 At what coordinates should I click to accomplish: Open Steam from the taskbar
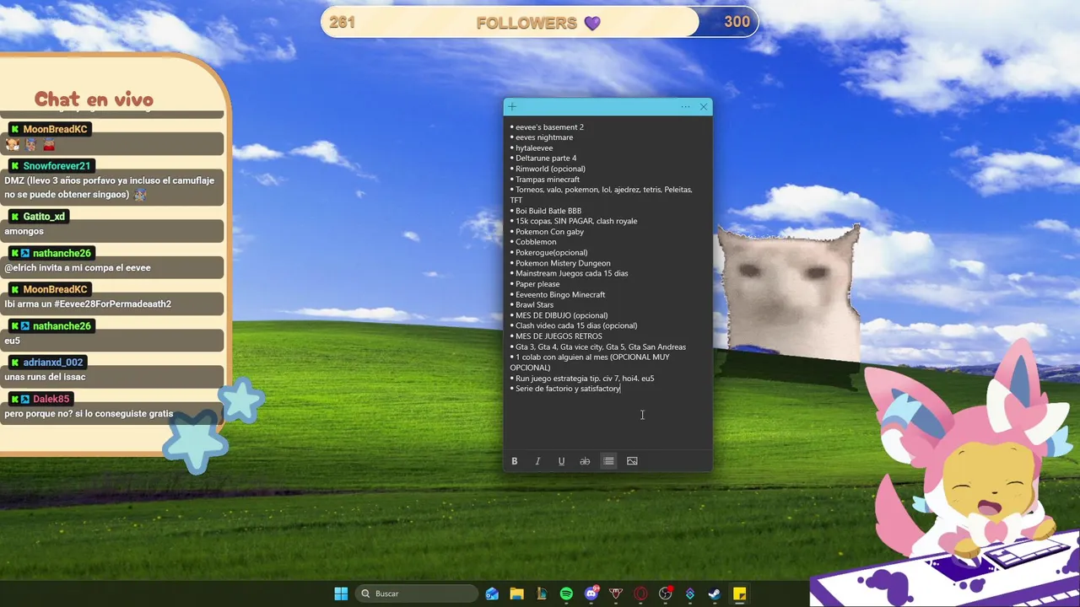[715, 594]
